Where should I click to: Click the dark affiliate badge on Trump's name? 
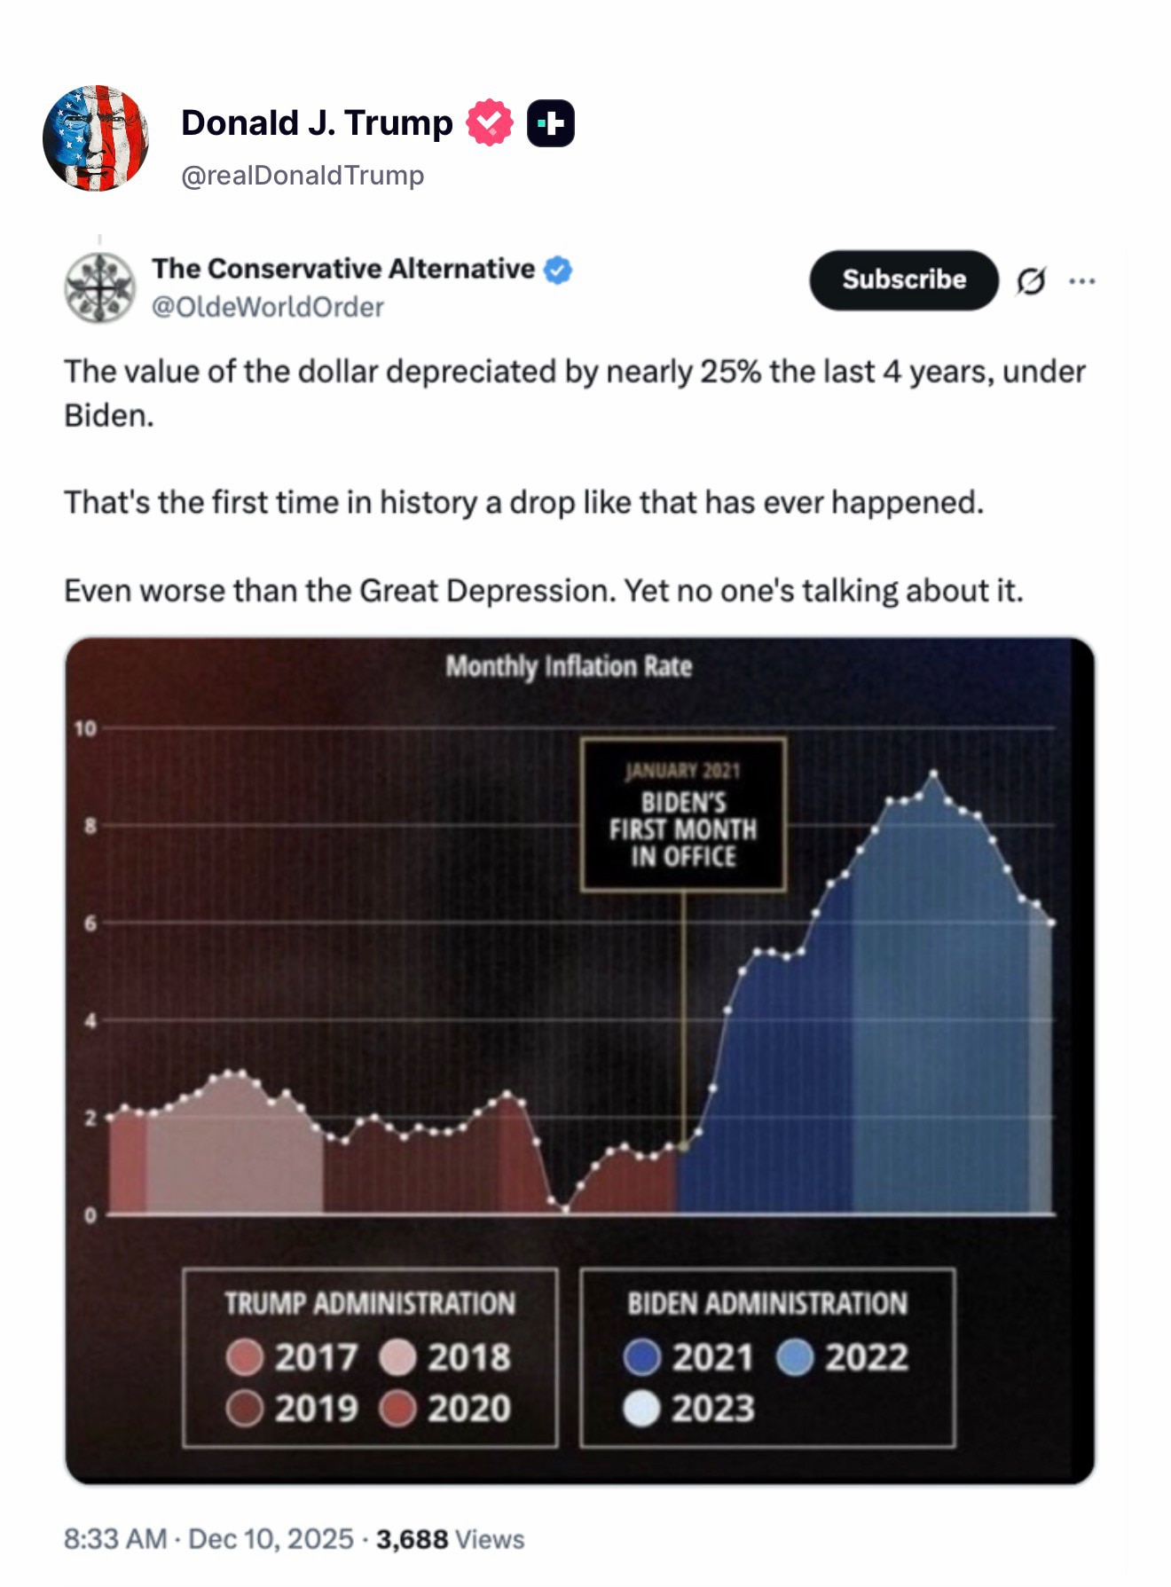[550, 122]
